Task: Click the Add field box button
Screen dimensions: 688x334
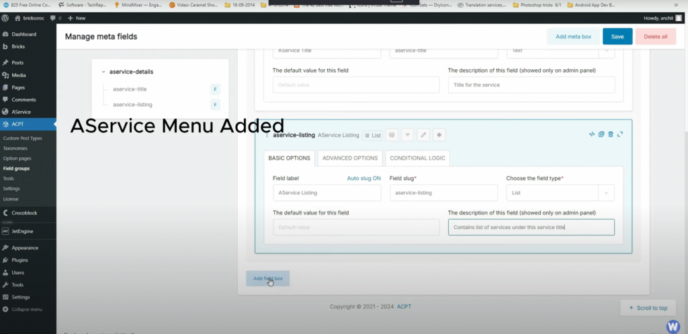Action: pyautogui.click(x=267, y=278)
